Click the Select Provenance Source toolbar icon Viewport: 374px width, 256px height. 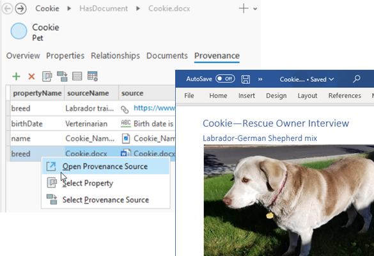62,77
